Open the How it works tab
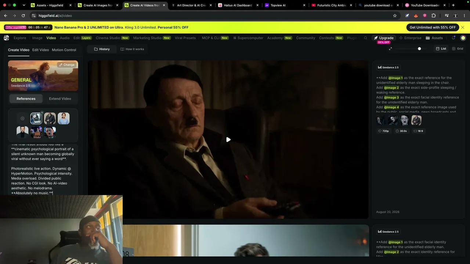 click(x=132, y=49)
